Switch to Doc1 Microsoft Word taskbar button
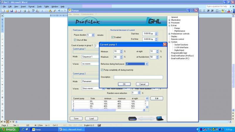Screen dimensions: 235x132 point(71,130)
